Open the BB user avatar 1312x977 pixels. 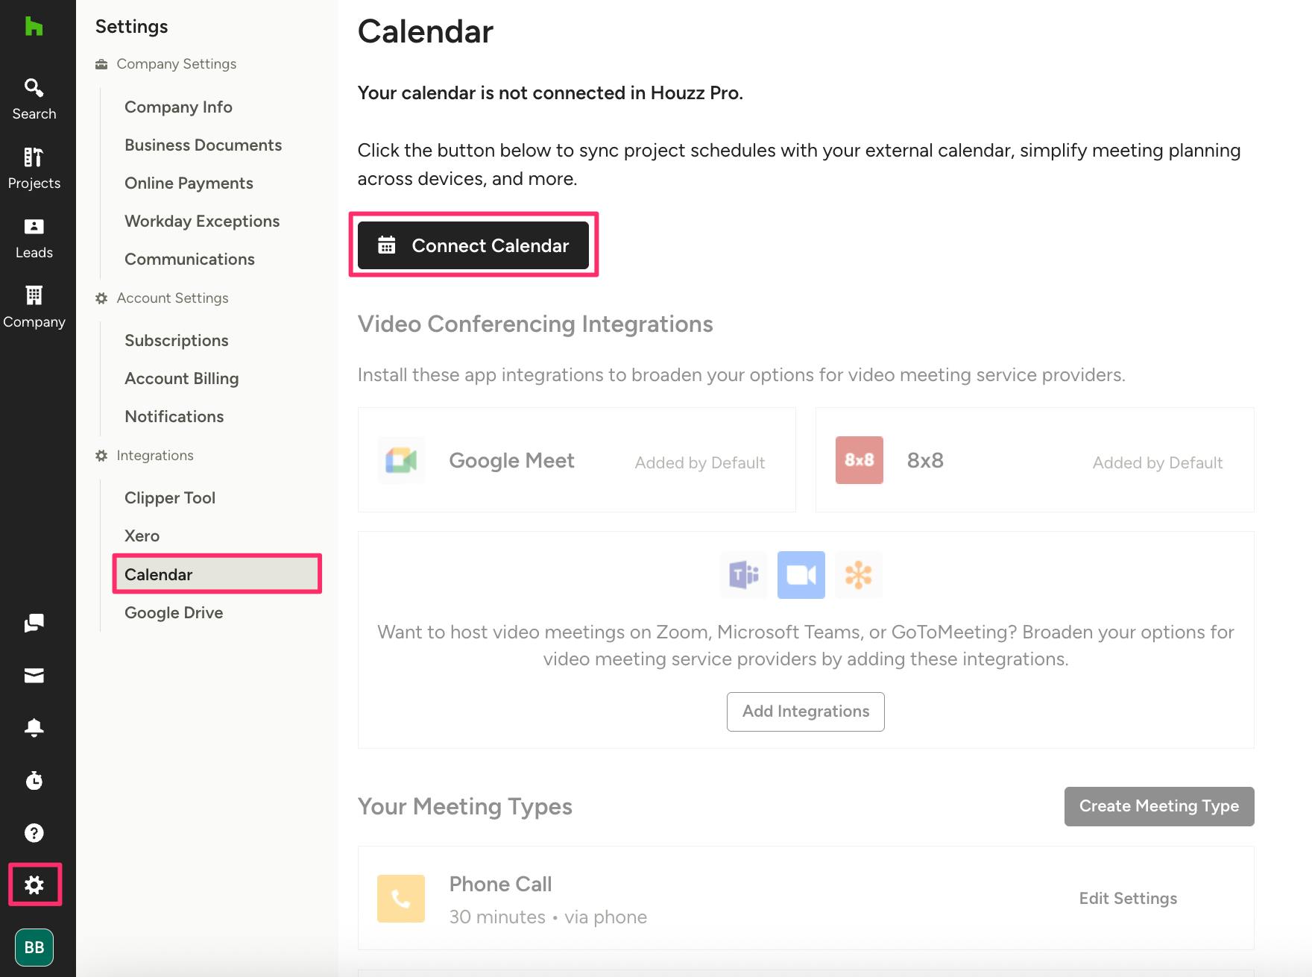point(34,947)
